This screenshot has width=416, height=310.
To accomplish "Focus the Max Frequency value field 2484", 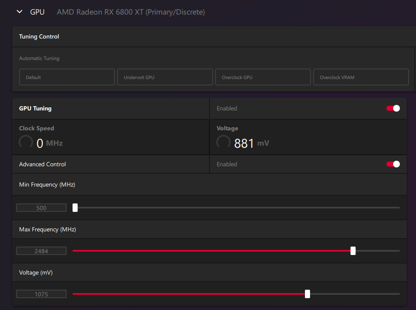I will pyautogui.click(x=42, y=251).
